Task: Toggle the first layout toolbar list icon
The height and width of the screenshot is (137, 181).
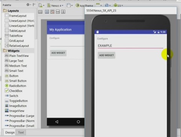Action: click(40, 12)
